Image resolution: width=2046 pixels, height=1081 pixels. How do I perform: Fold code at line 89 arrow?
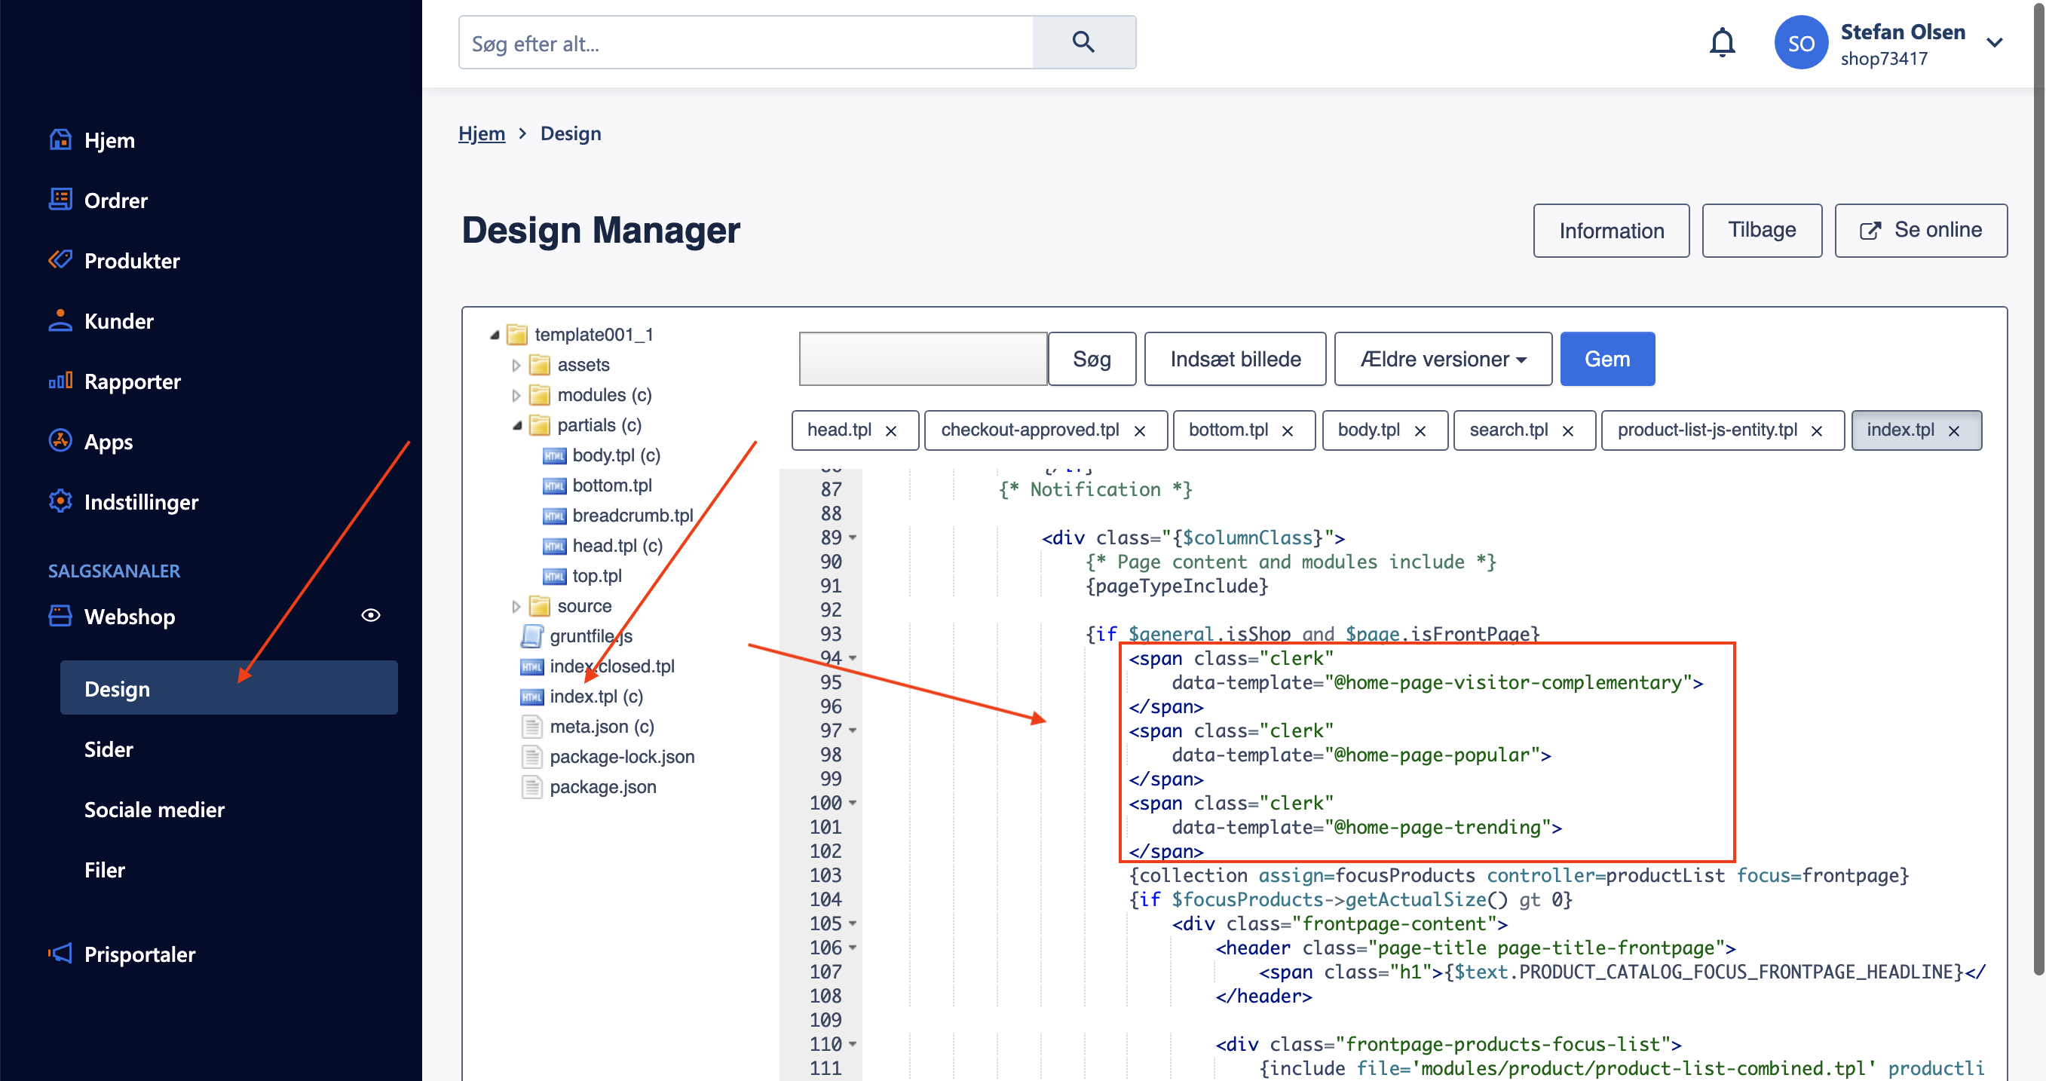[x=853, y=537]
